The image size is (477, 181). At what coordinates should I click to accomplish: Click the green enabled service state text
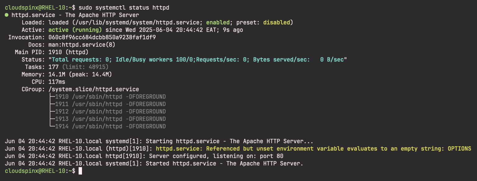(x=217, y=22)
